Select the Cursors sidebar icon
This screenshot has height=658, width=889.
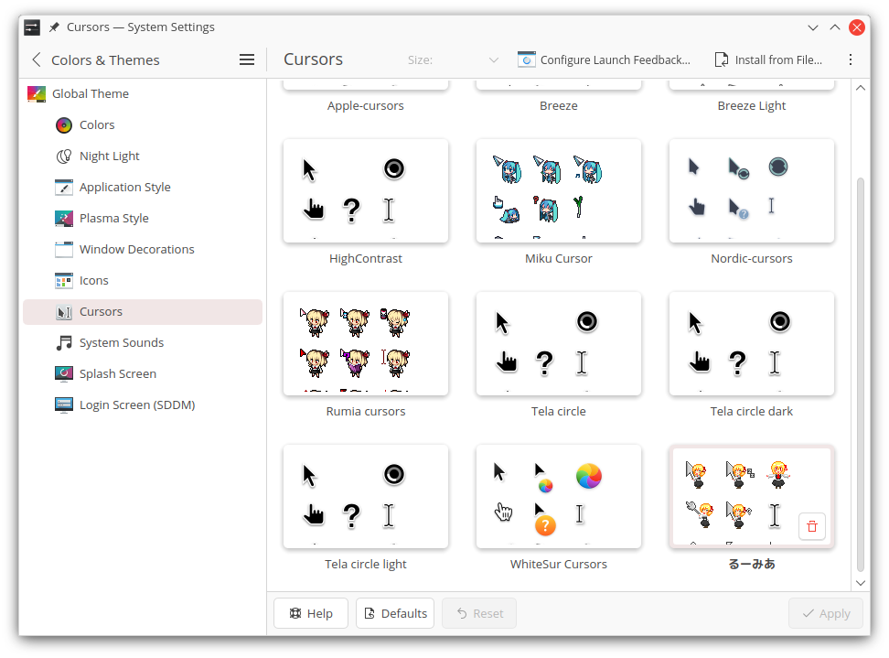pos(64,312)
